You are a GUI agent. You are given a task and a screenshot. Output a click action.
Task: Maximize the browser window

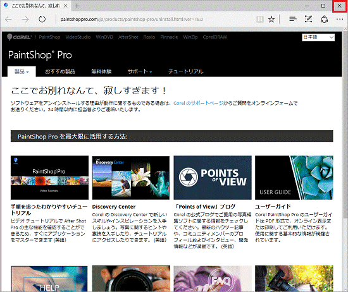323,6
